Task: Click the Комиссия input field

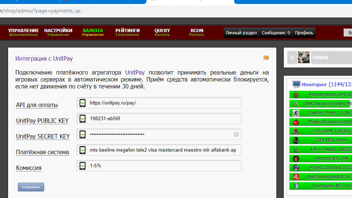Action: pos(159,166)
